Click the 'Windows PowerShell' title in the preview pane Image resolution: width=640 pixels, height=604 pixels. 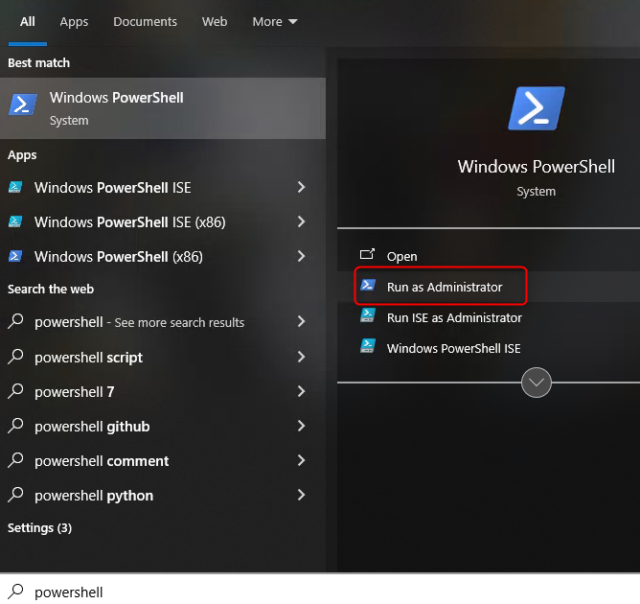click(536, 167)
